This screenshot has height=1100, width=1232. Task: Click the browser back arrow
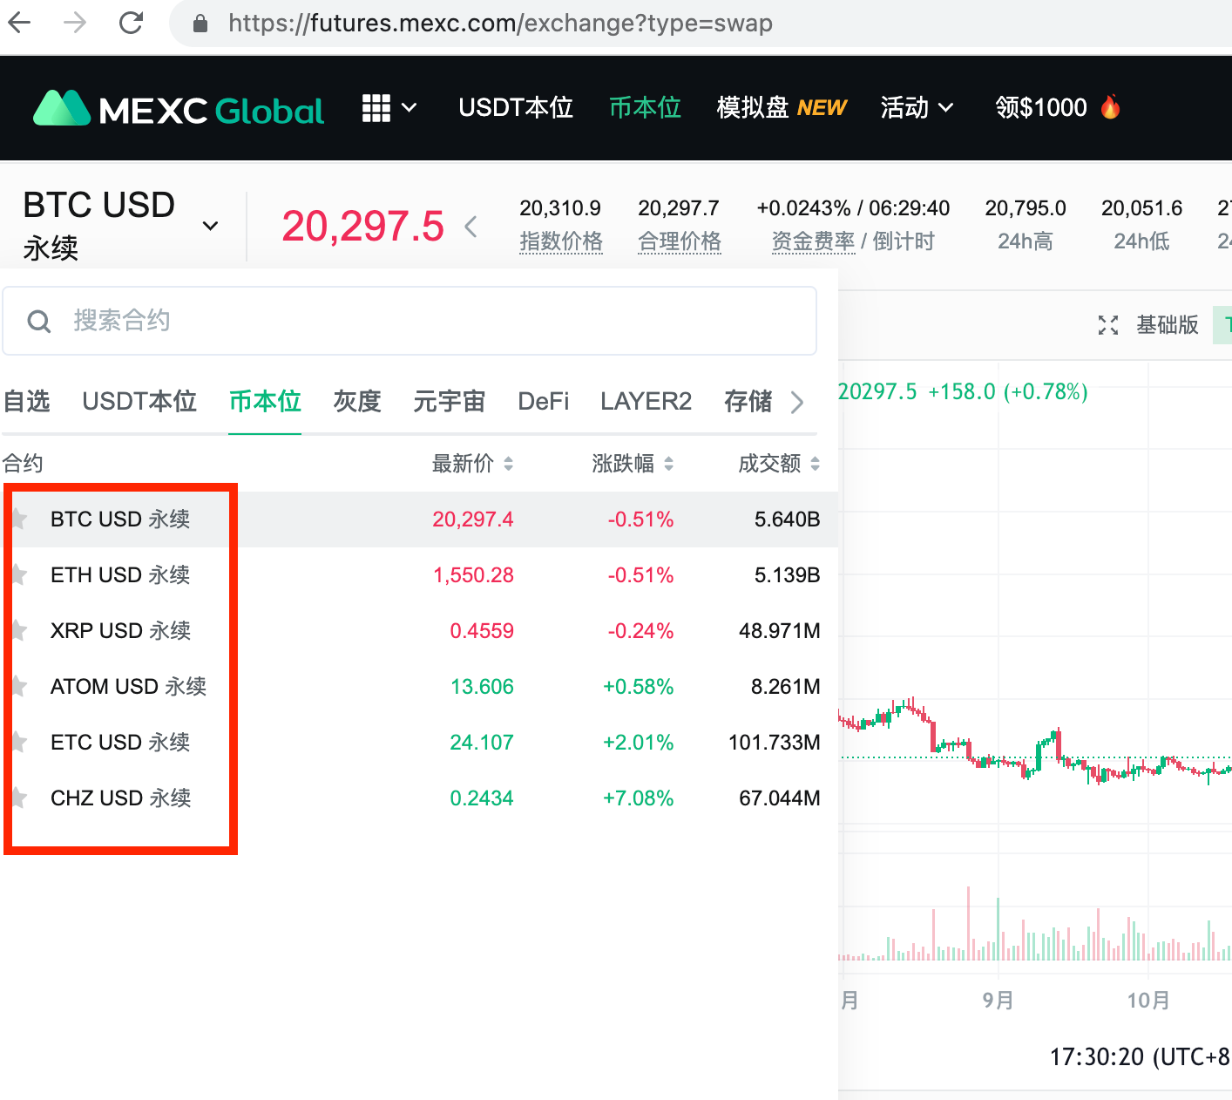point(19,23)
